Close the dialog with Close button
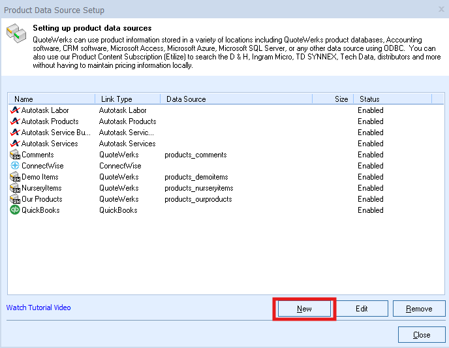The image size is (449, 348). click(422, 335)
